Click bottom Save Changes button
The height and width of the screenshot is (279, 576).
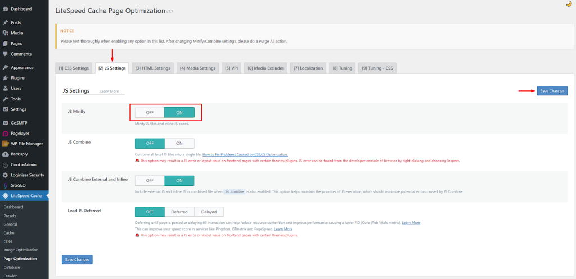pos(77,259)
